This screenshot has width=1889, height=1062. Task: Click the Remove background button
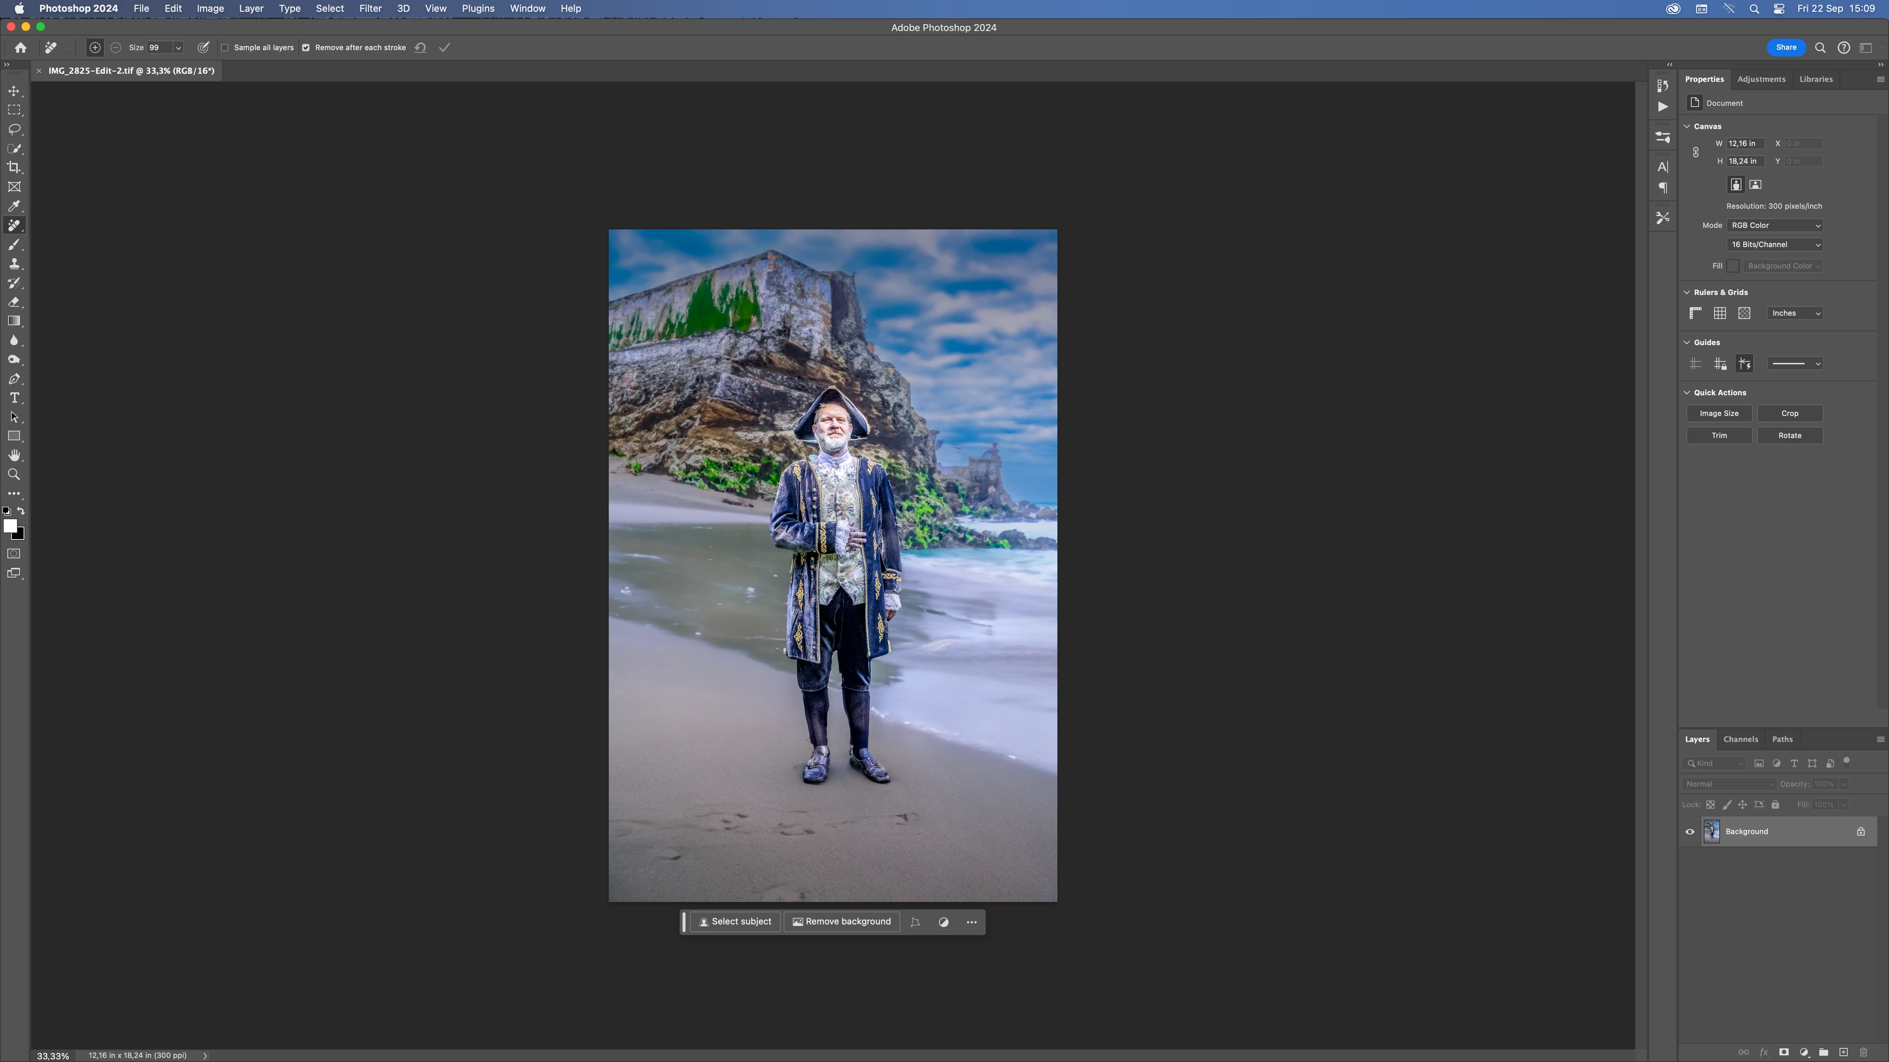(841, 921)
